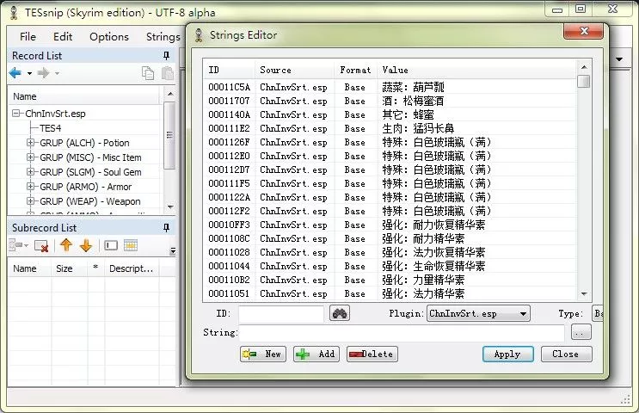Click the Record List scrollbar down arrow
Viewport: 639px width, 413px height.
point(170,206)
